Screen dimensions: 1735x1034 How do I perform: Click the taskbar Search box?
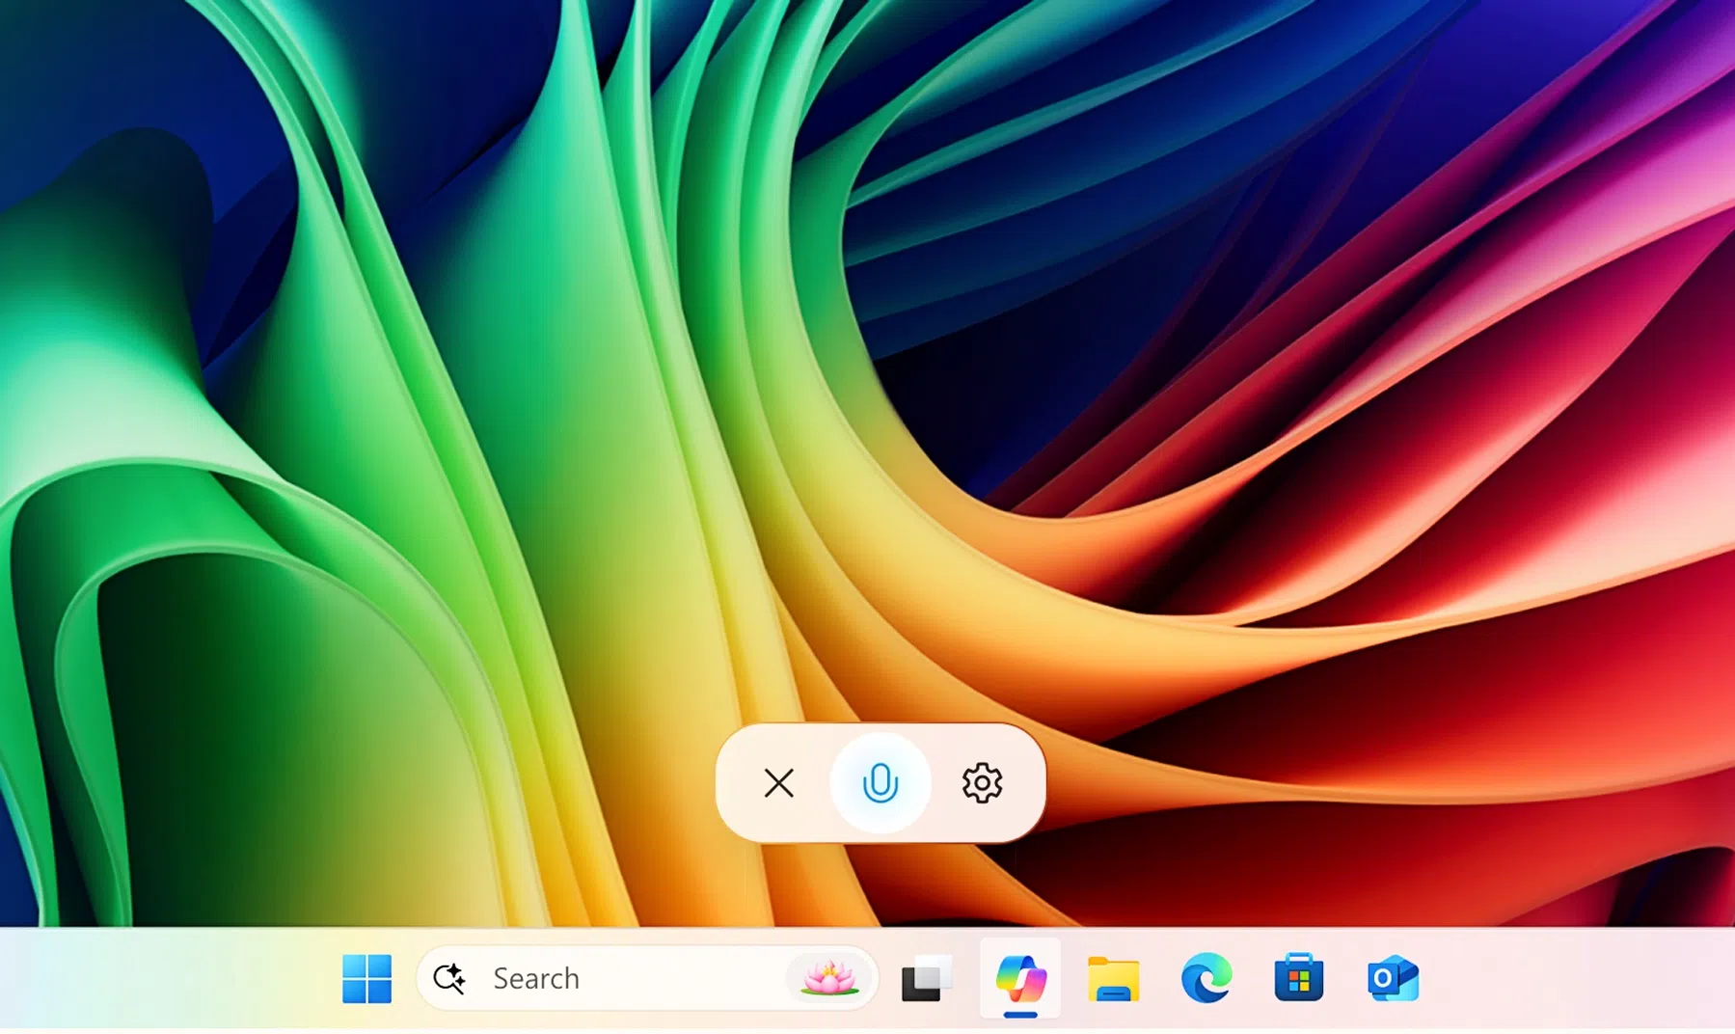tap(647, 978)
